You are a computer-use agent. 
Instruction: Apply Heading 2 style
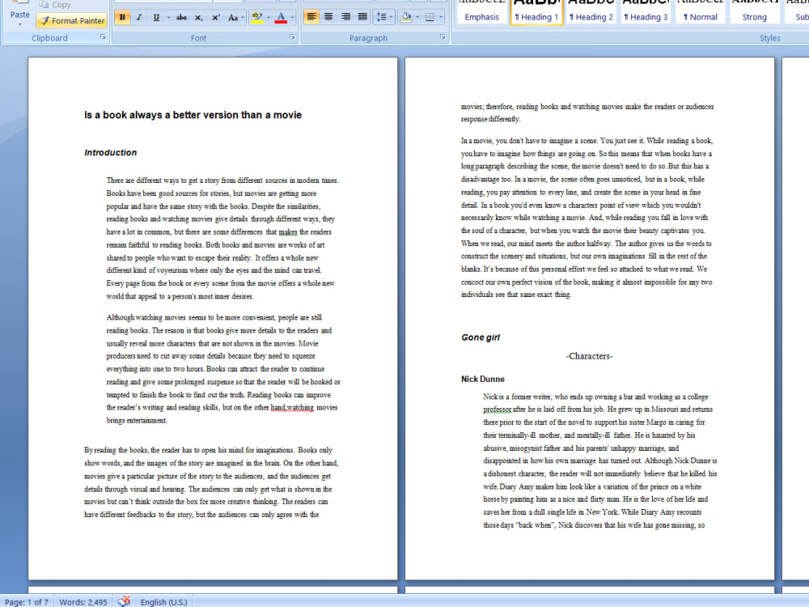(591, 12)
